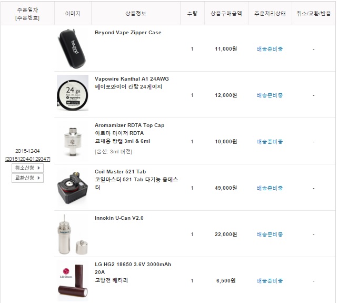Open the LG HG2 battery product image
This screenshot has height=303, width=338.
coord(73,280)
